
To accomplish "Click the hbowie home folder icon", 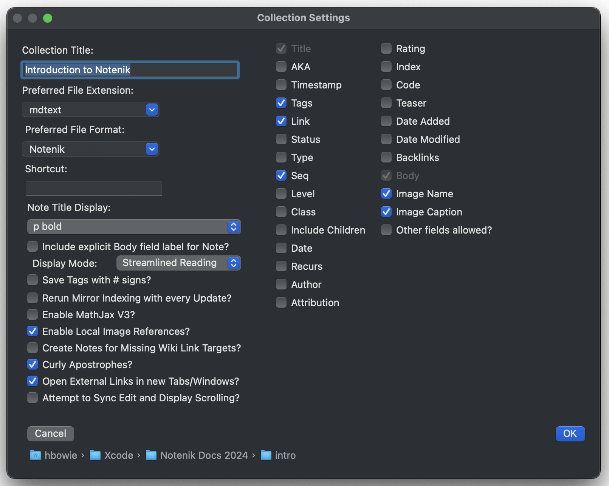I will 35,455.
